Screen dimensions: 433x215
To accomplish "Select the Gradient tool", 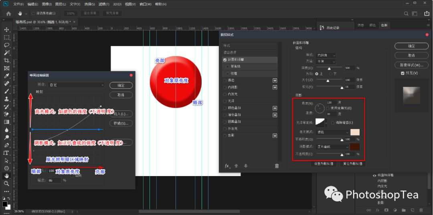I will coord(7,122).
